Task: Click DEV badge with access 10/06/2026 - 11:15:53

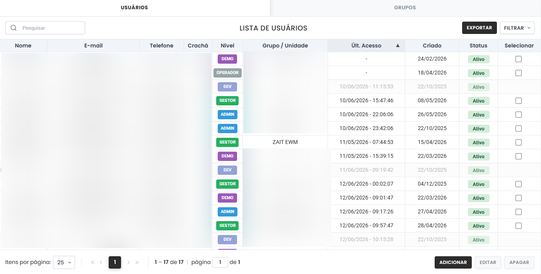Action: click(227, 87)
